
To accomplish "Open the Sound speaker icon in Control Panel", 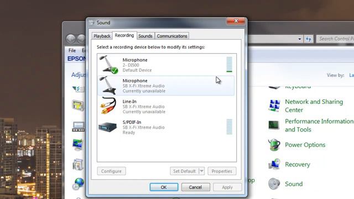I will (x=274, y=184).
